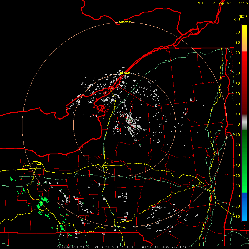
Task: Pick the gray zero-velocity segment of color bar
Action: pyautogui.click(x=244, y=122)
